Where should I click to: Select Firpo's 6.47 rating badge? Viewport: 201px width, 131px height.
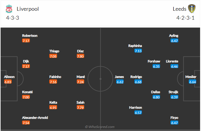(x=174, y=123)
